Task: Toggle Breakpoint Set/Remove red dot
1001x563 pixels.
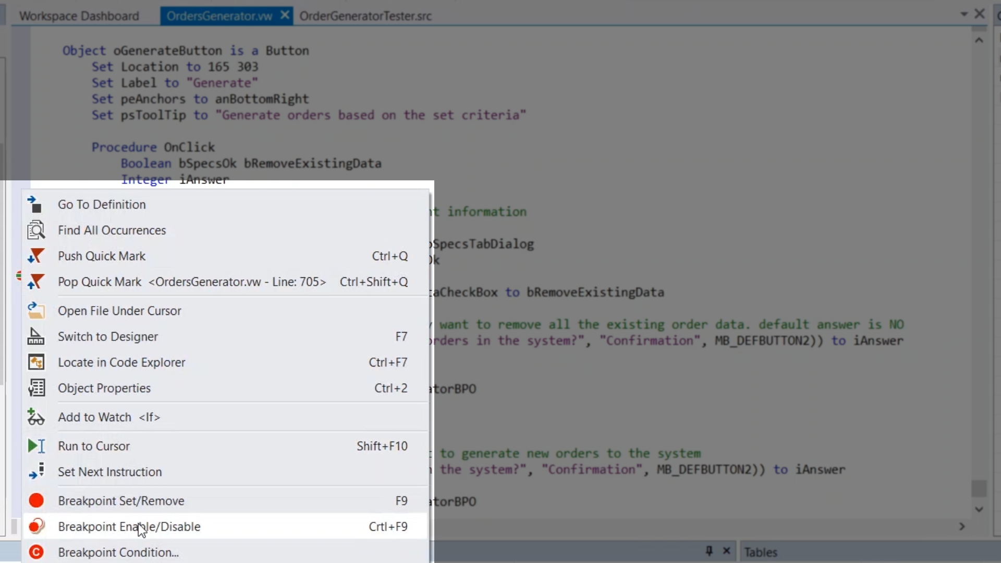Action: point(36,501)
